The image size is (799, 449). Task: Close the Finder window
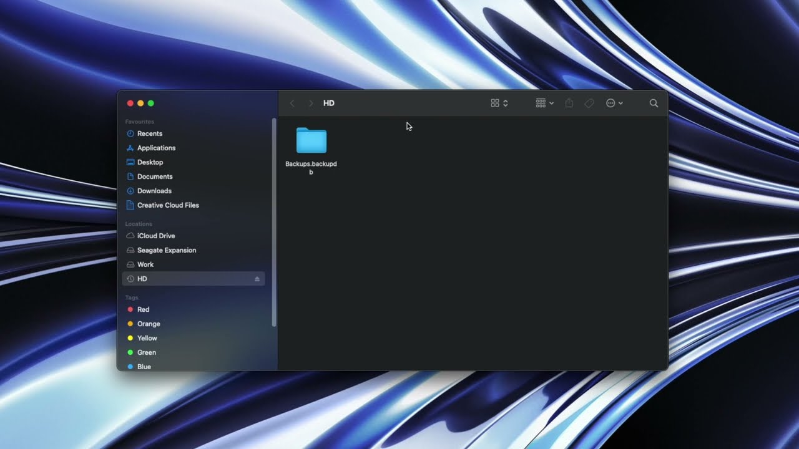coord(130,103)
